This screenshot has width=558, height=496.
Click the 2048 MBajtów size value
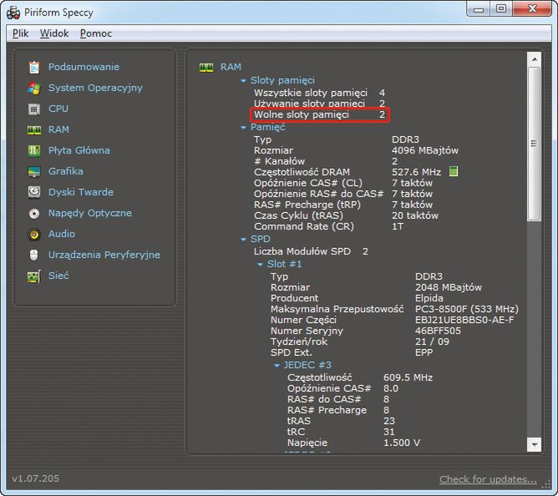[x=449, y=287]
